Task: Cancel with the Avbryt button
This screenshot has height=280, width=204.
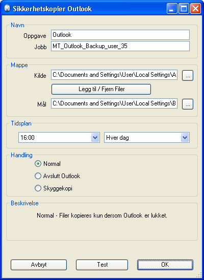Action: click(x=39, y=265)
